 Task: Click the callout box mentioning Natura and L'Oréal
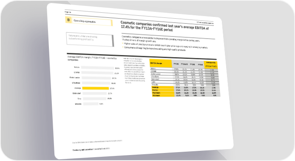[90, 39]
